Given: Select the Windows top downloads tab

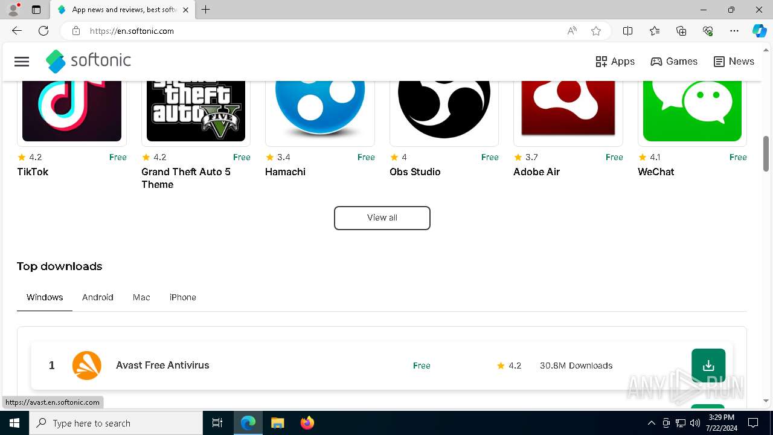Looking at the screenshot, I should tap(45, 297).
